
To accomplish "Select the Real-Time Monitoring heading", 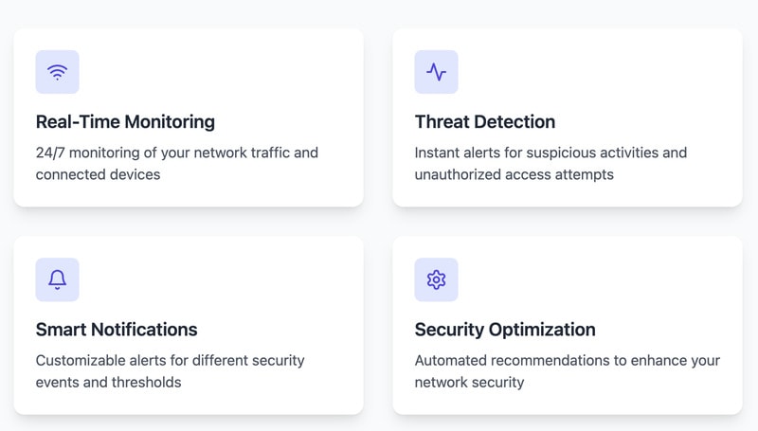I will tap(125, 122).
